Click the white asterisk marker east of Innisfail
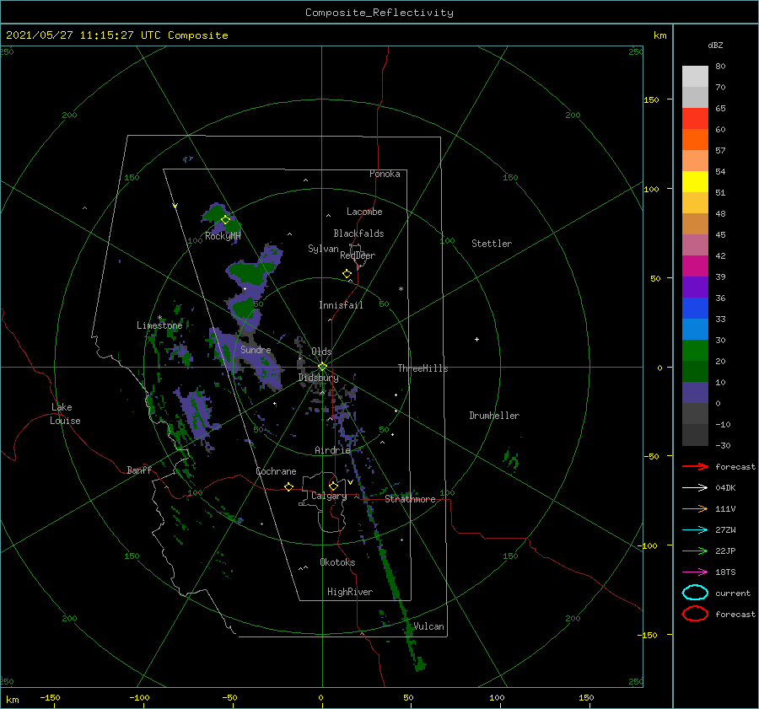The width and height of the screenshot is (759, 709). pyautogui.click(x=401, y=289)
